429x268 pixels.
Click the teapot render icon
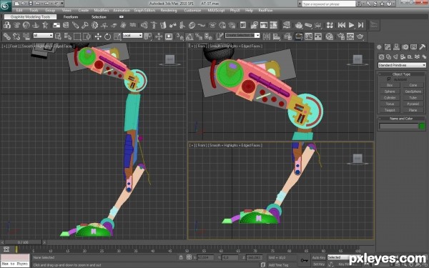tap(360, 36)
